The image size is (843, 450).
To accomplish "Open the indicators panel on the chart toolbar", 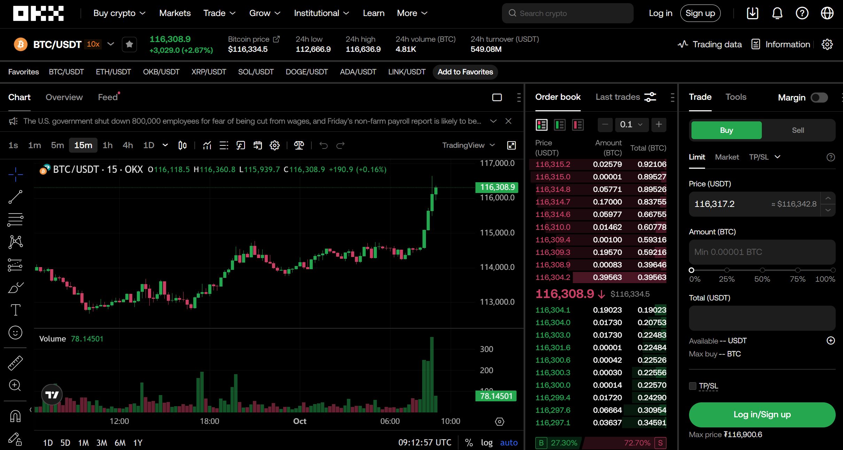I will coord(207,145).
